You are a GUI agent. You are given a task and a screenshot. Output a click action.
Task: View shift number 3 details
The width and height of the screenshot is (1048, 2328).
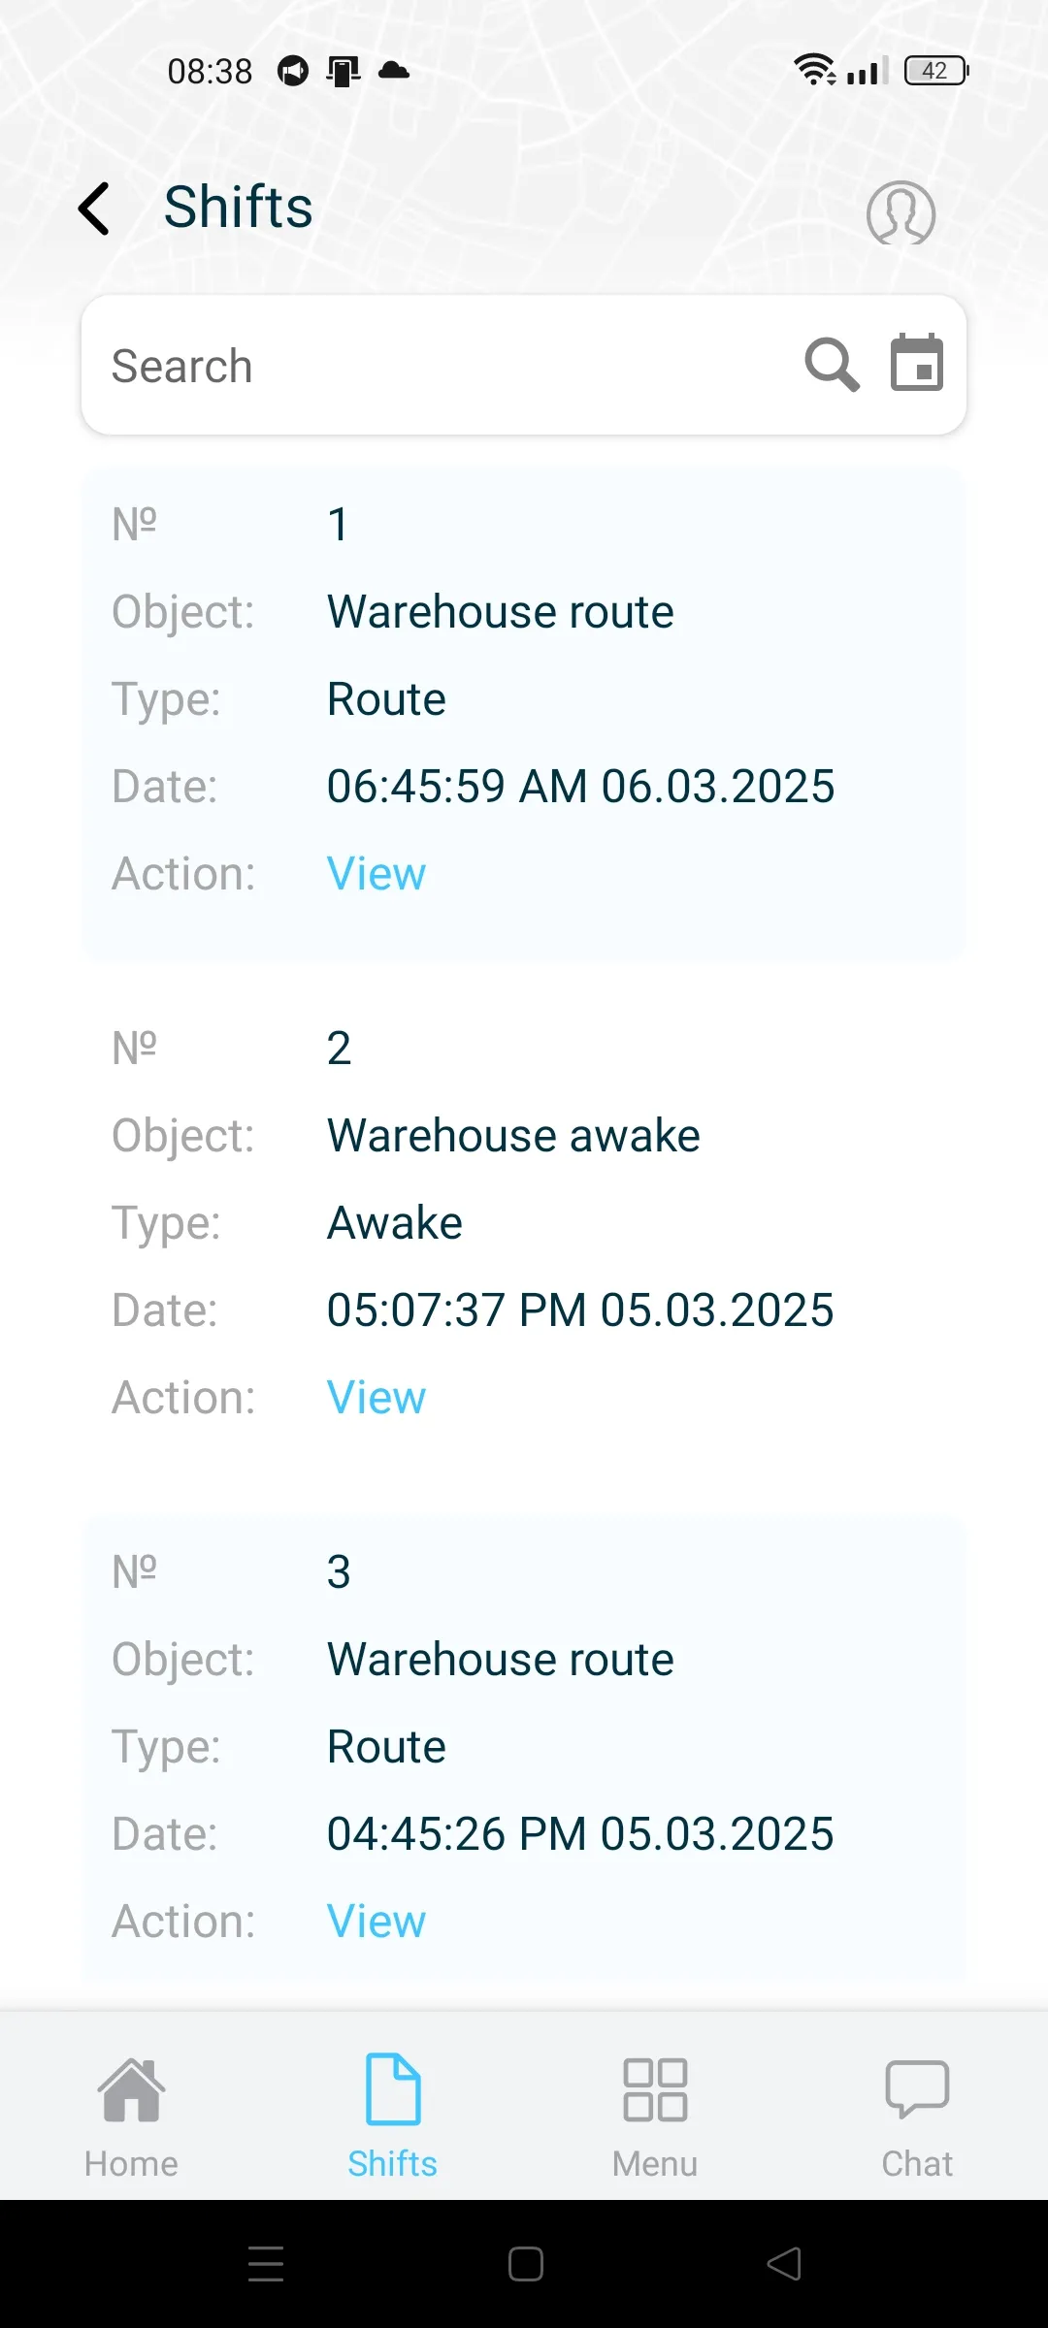tap(377, 1922)
